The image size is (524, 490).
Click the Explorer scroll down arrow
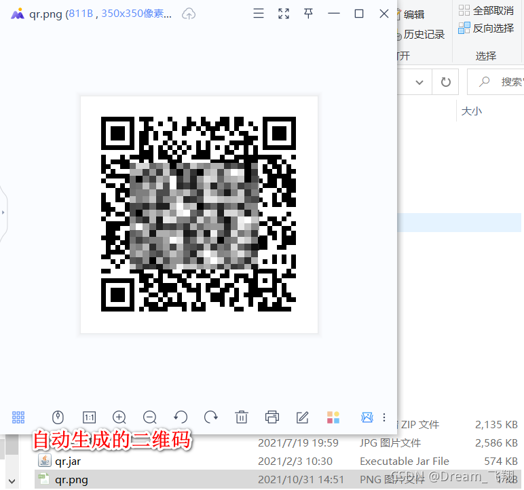pos(12,481)
